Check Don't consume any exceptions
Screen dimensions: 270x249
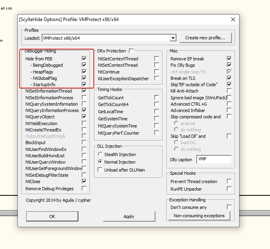[229, 207]
